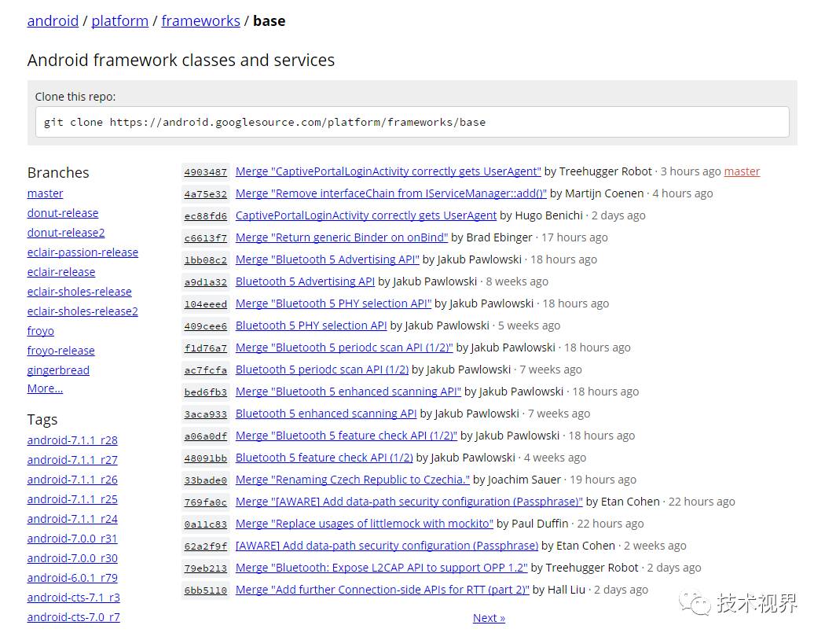Viewport: 825px width, 640px height.
Task: Open commit hash a9d1a32
Action: (x=206, y=282)
